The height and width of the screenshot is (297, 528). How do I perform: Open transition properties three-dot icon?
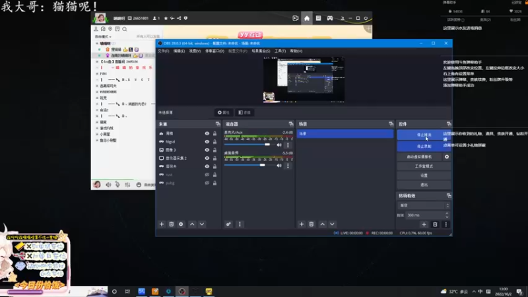[446, 224]
